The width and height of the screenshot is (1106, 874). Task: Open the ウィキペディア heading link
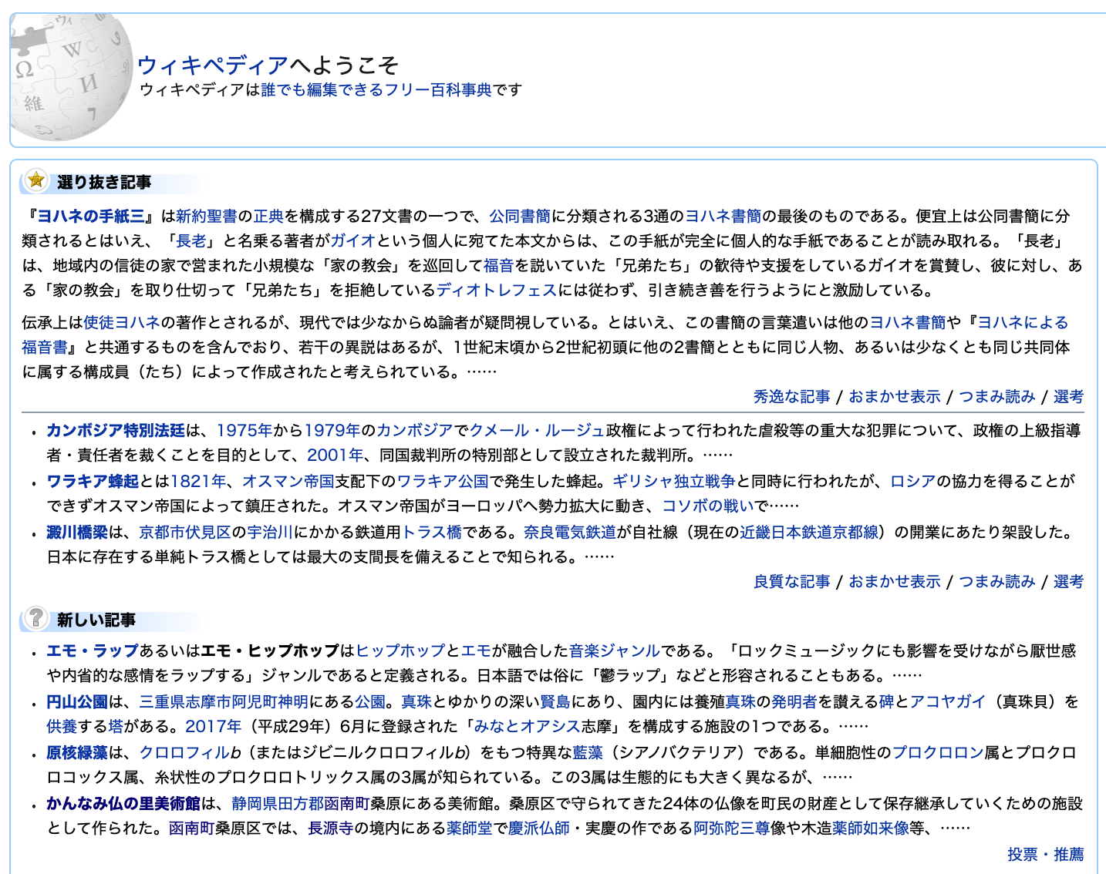pyautogui.click(x=213, y=65)
